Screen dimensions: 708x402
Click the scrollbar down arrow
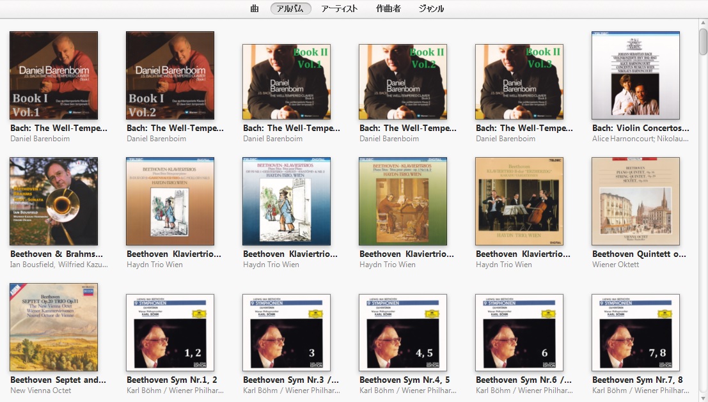coord(703,398)
